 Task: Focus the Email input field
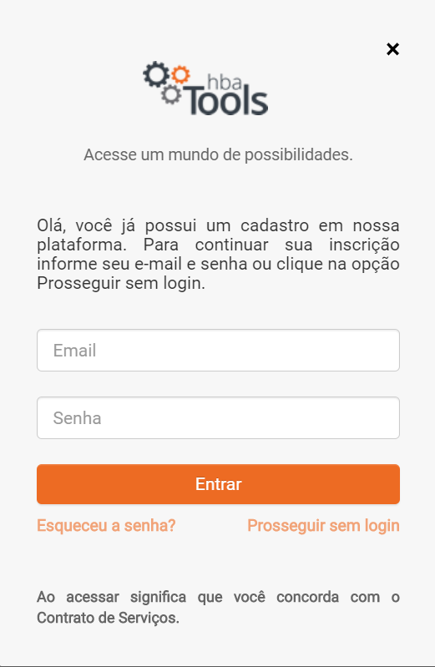click(218, 350)
